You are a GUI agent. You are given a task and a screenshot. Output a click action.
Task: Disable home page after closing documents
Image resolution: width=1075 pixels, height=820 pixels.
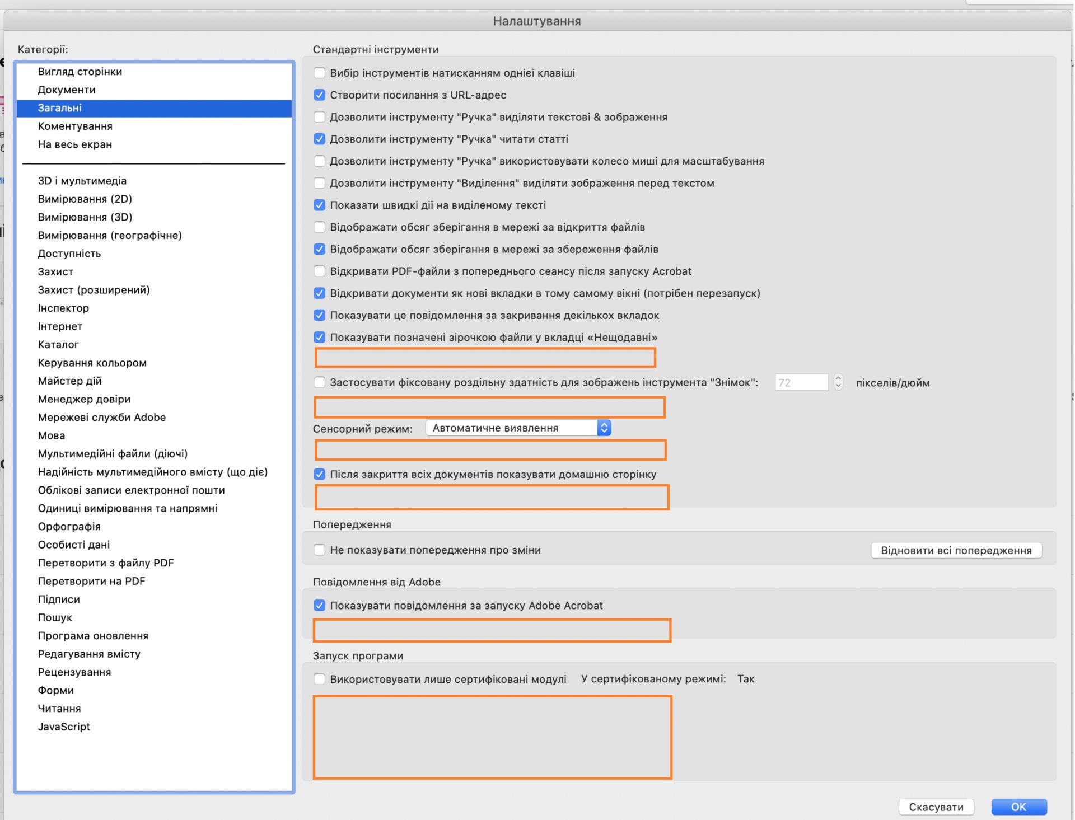pyautogui.click(x=319, y=474)
